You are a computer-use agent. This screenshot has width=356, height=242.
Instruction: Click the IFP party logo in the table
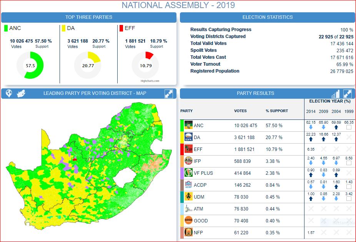tap(188, 161)
